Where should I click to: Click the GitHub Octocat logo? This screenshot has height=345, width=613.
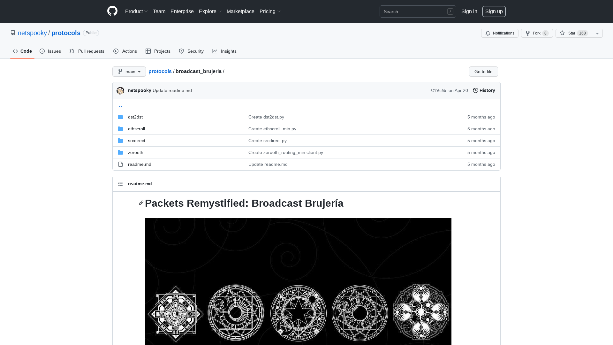pyautogui.click(x=112, y=11)
